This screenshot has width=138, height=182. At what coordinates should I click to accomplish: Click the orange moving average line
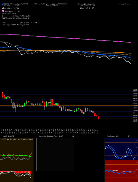tap(65, 51)
